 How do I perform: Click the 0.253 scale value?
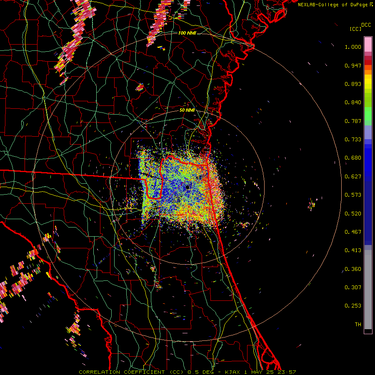click(353, 306)
